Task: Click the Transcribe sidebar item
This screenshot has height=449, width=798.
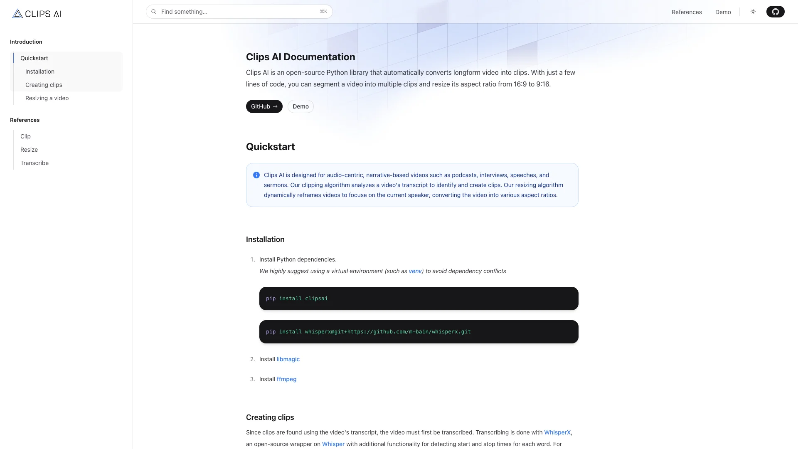Action: point(34,163)
